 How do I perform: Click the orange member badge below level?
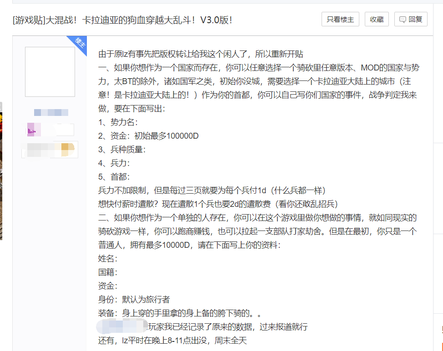pyautogui.click(x=50, y=150)
